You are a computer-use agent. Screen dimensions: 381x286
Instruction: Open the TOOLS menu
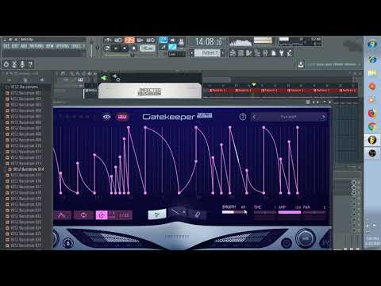tap(76, 46)
